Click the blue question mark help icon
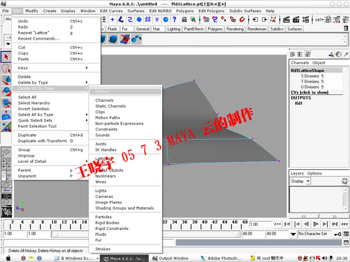 [x=174, y=20]
